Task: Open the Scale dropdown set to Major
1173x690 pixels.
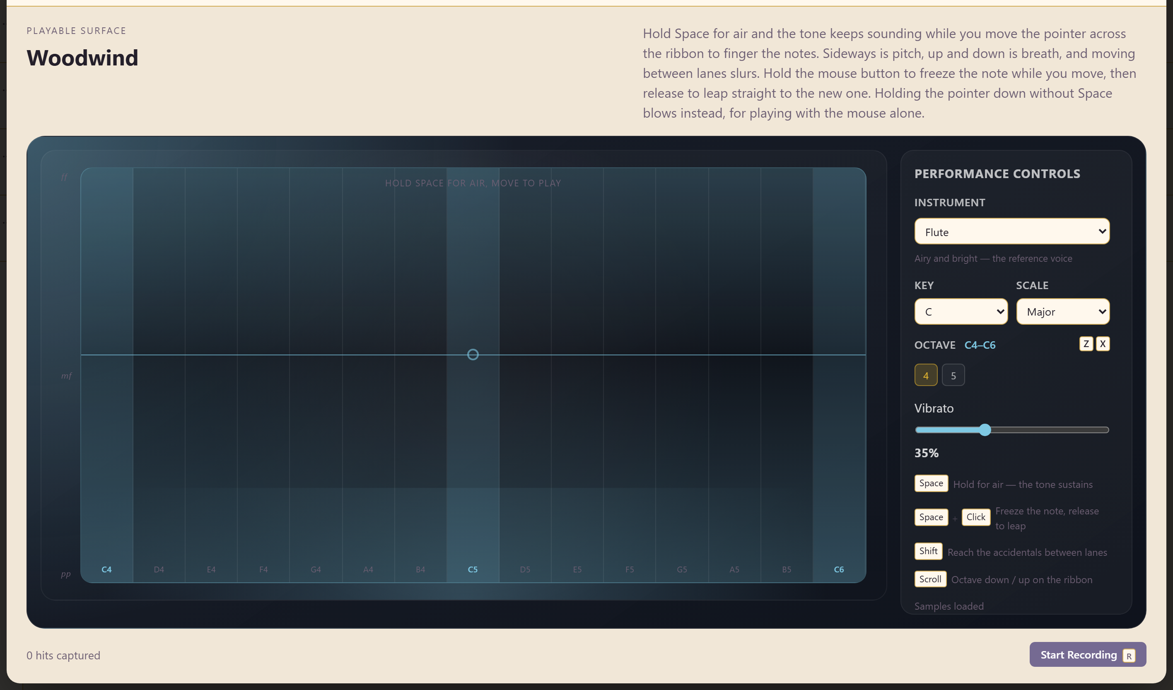Action: [x=1063, y=311]
